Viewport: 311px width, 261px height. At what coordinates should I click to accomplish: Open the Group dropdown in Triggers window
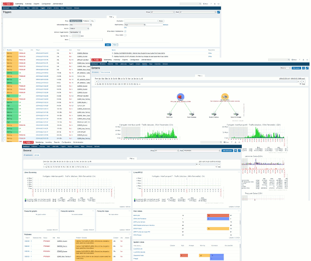[x=163, y=12]
